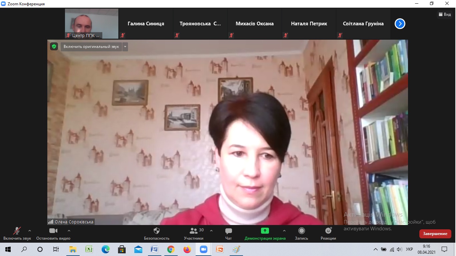Open Windows Start menu
Image resolution: width=456 pixels, height=256 pixels.
pos(8,249)
